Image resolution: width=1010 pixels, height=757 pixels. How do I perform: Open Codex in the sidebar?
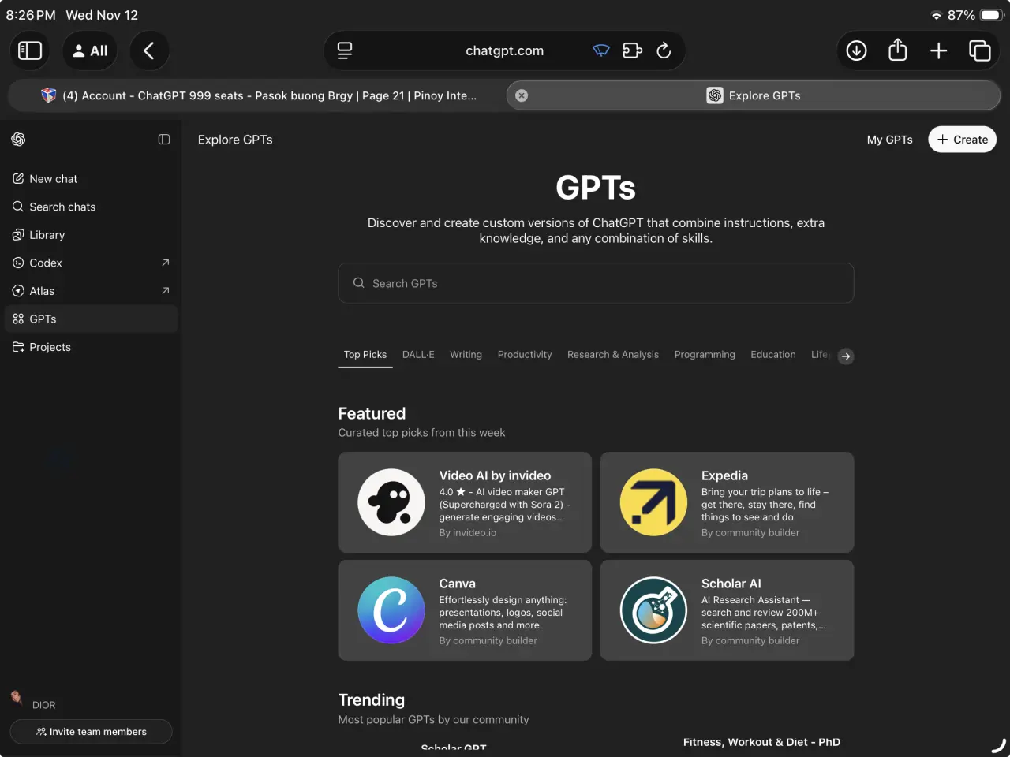pyautogui.click(x=91, y=263)
